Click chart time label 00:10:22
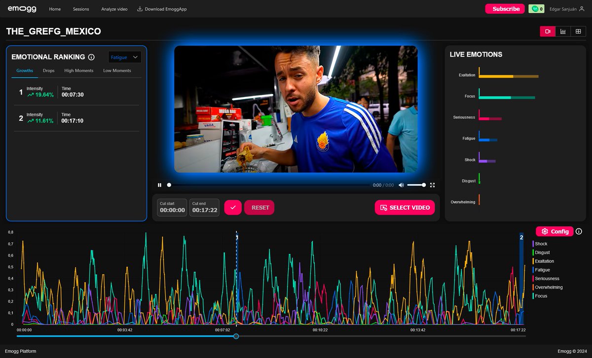Screen dimensions: 592x358 coord(321,330)
